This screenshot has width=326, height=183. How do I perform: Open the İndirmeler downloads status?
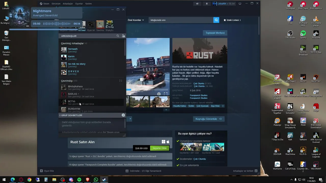pos(143,171)
